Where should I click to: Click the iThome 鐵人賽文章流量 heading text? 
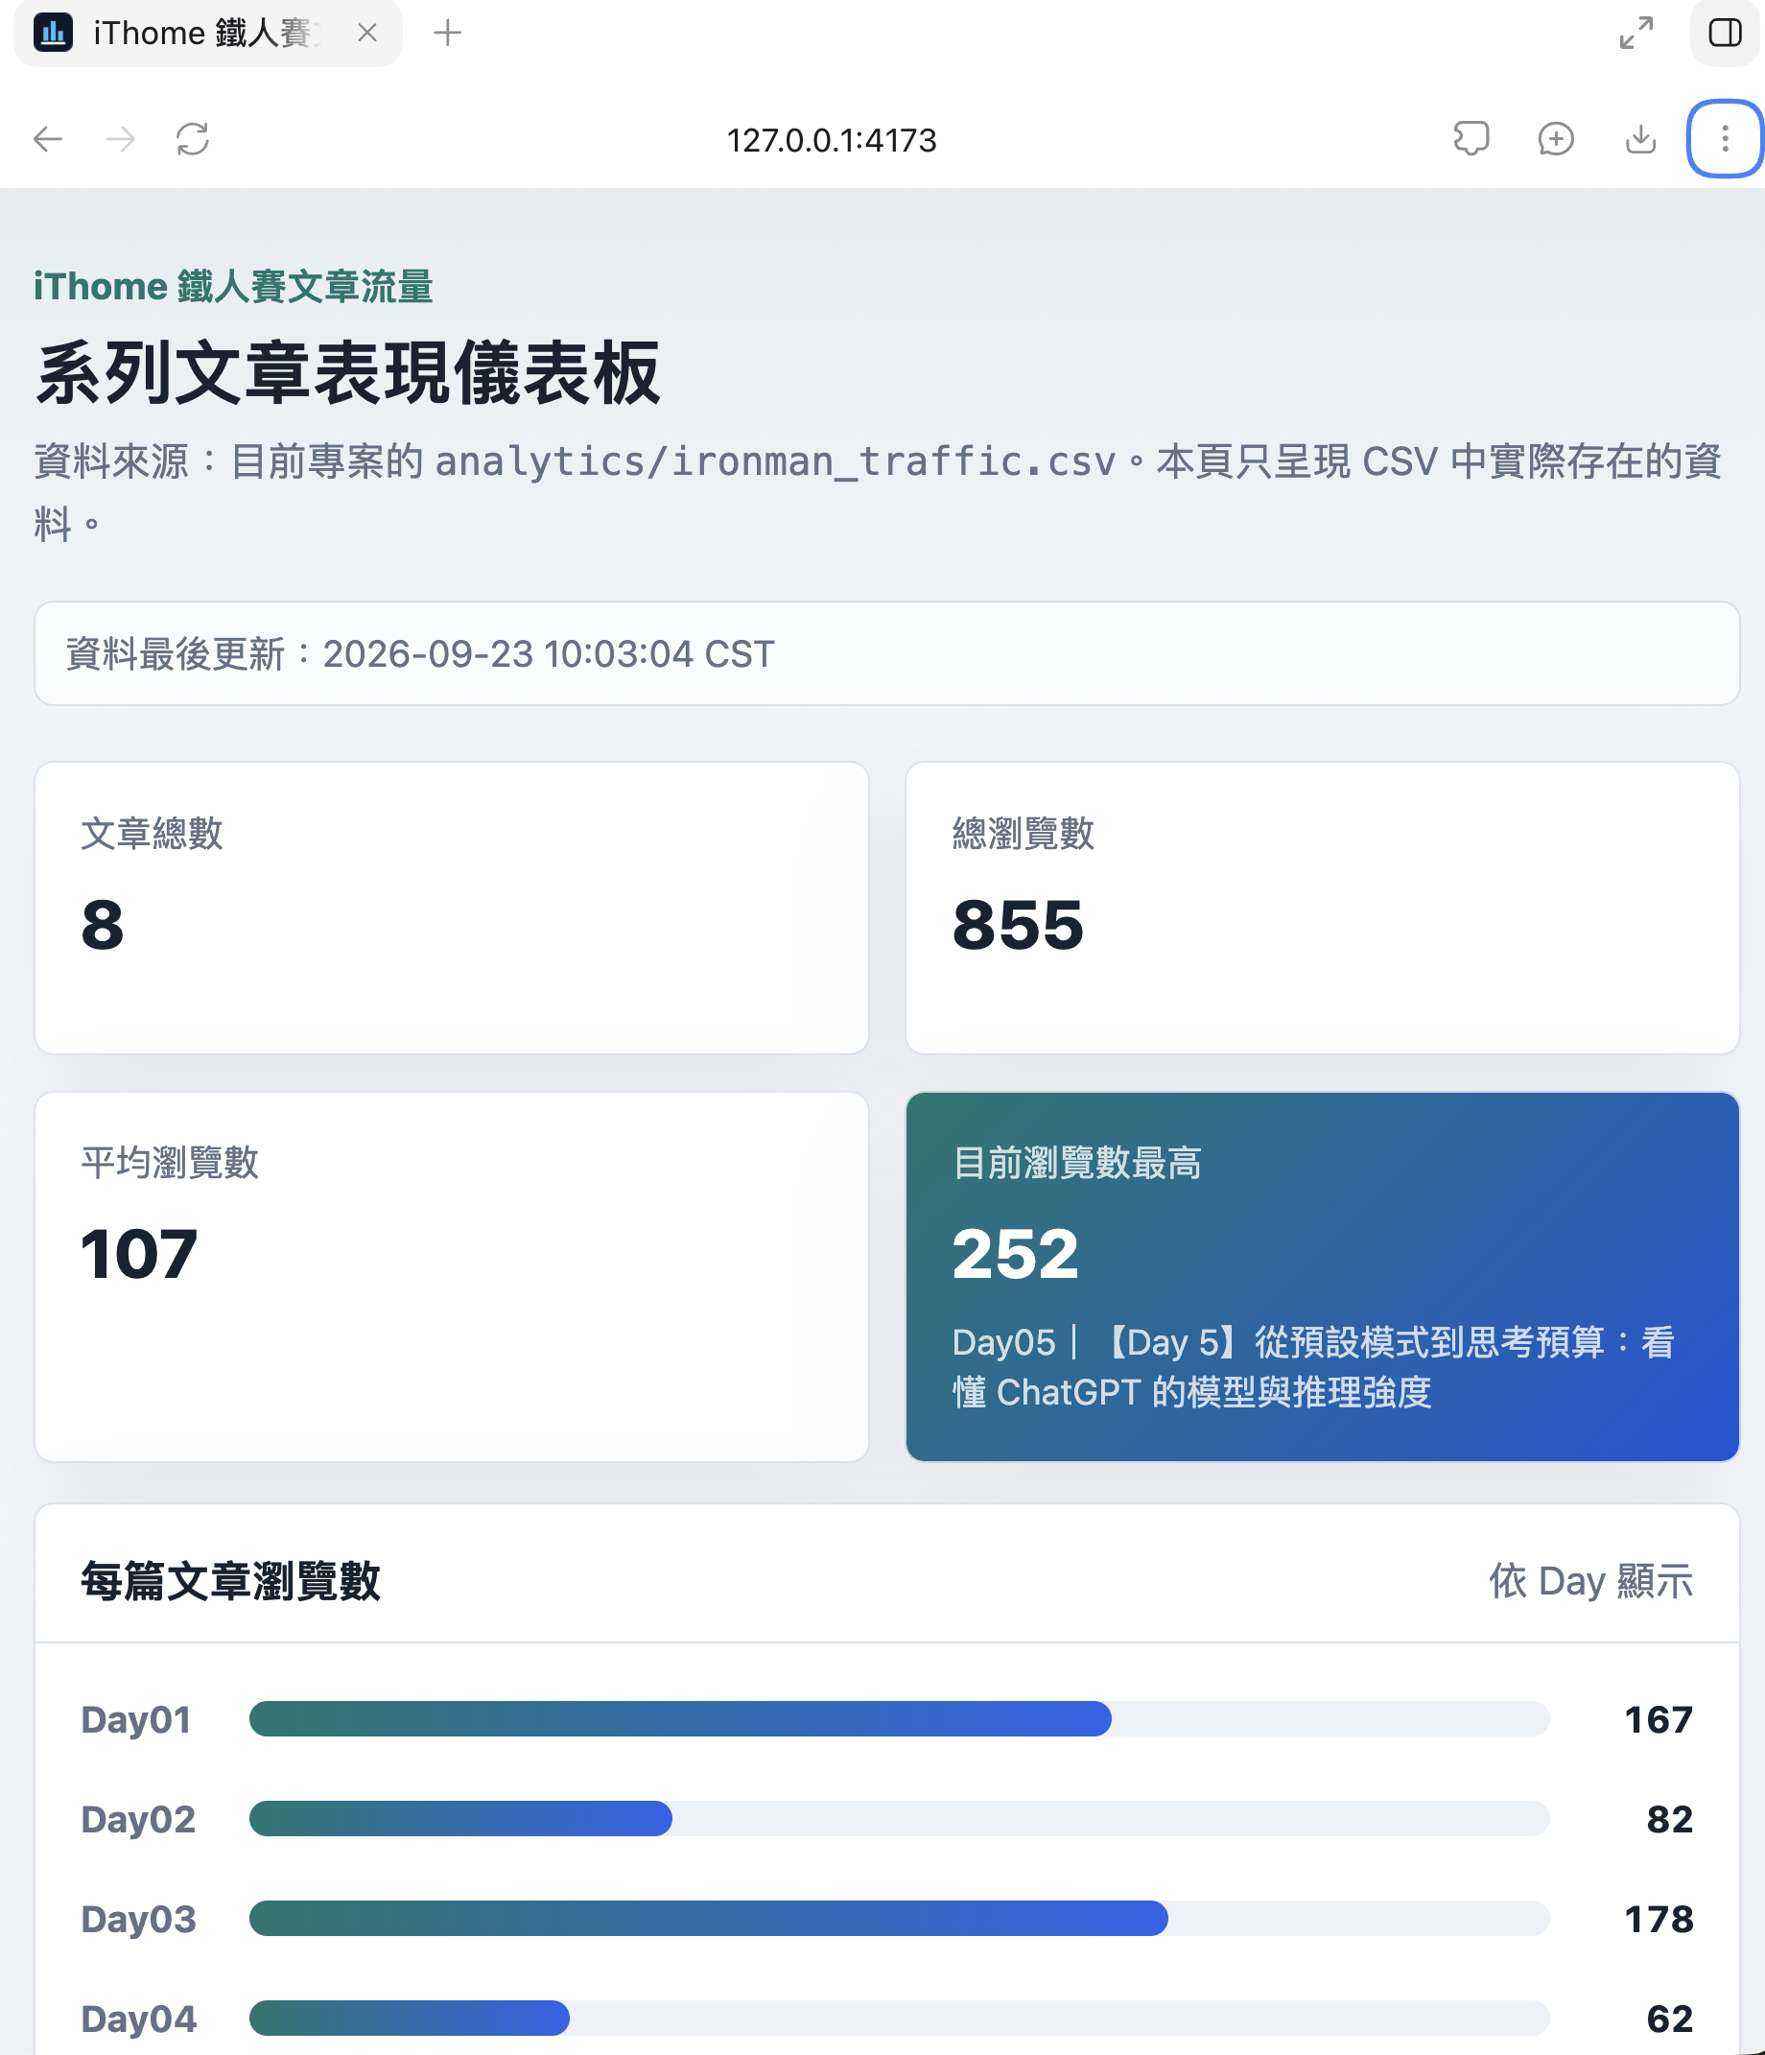point(233,287)
